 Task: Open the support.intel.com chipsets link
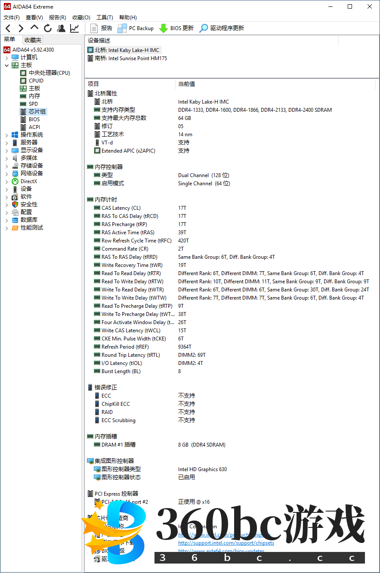click(226, 543)
